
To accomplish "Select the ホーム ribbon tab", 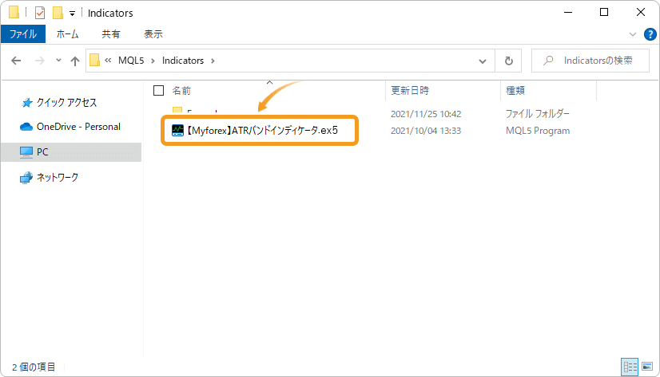I will click(x=68, y=34).
